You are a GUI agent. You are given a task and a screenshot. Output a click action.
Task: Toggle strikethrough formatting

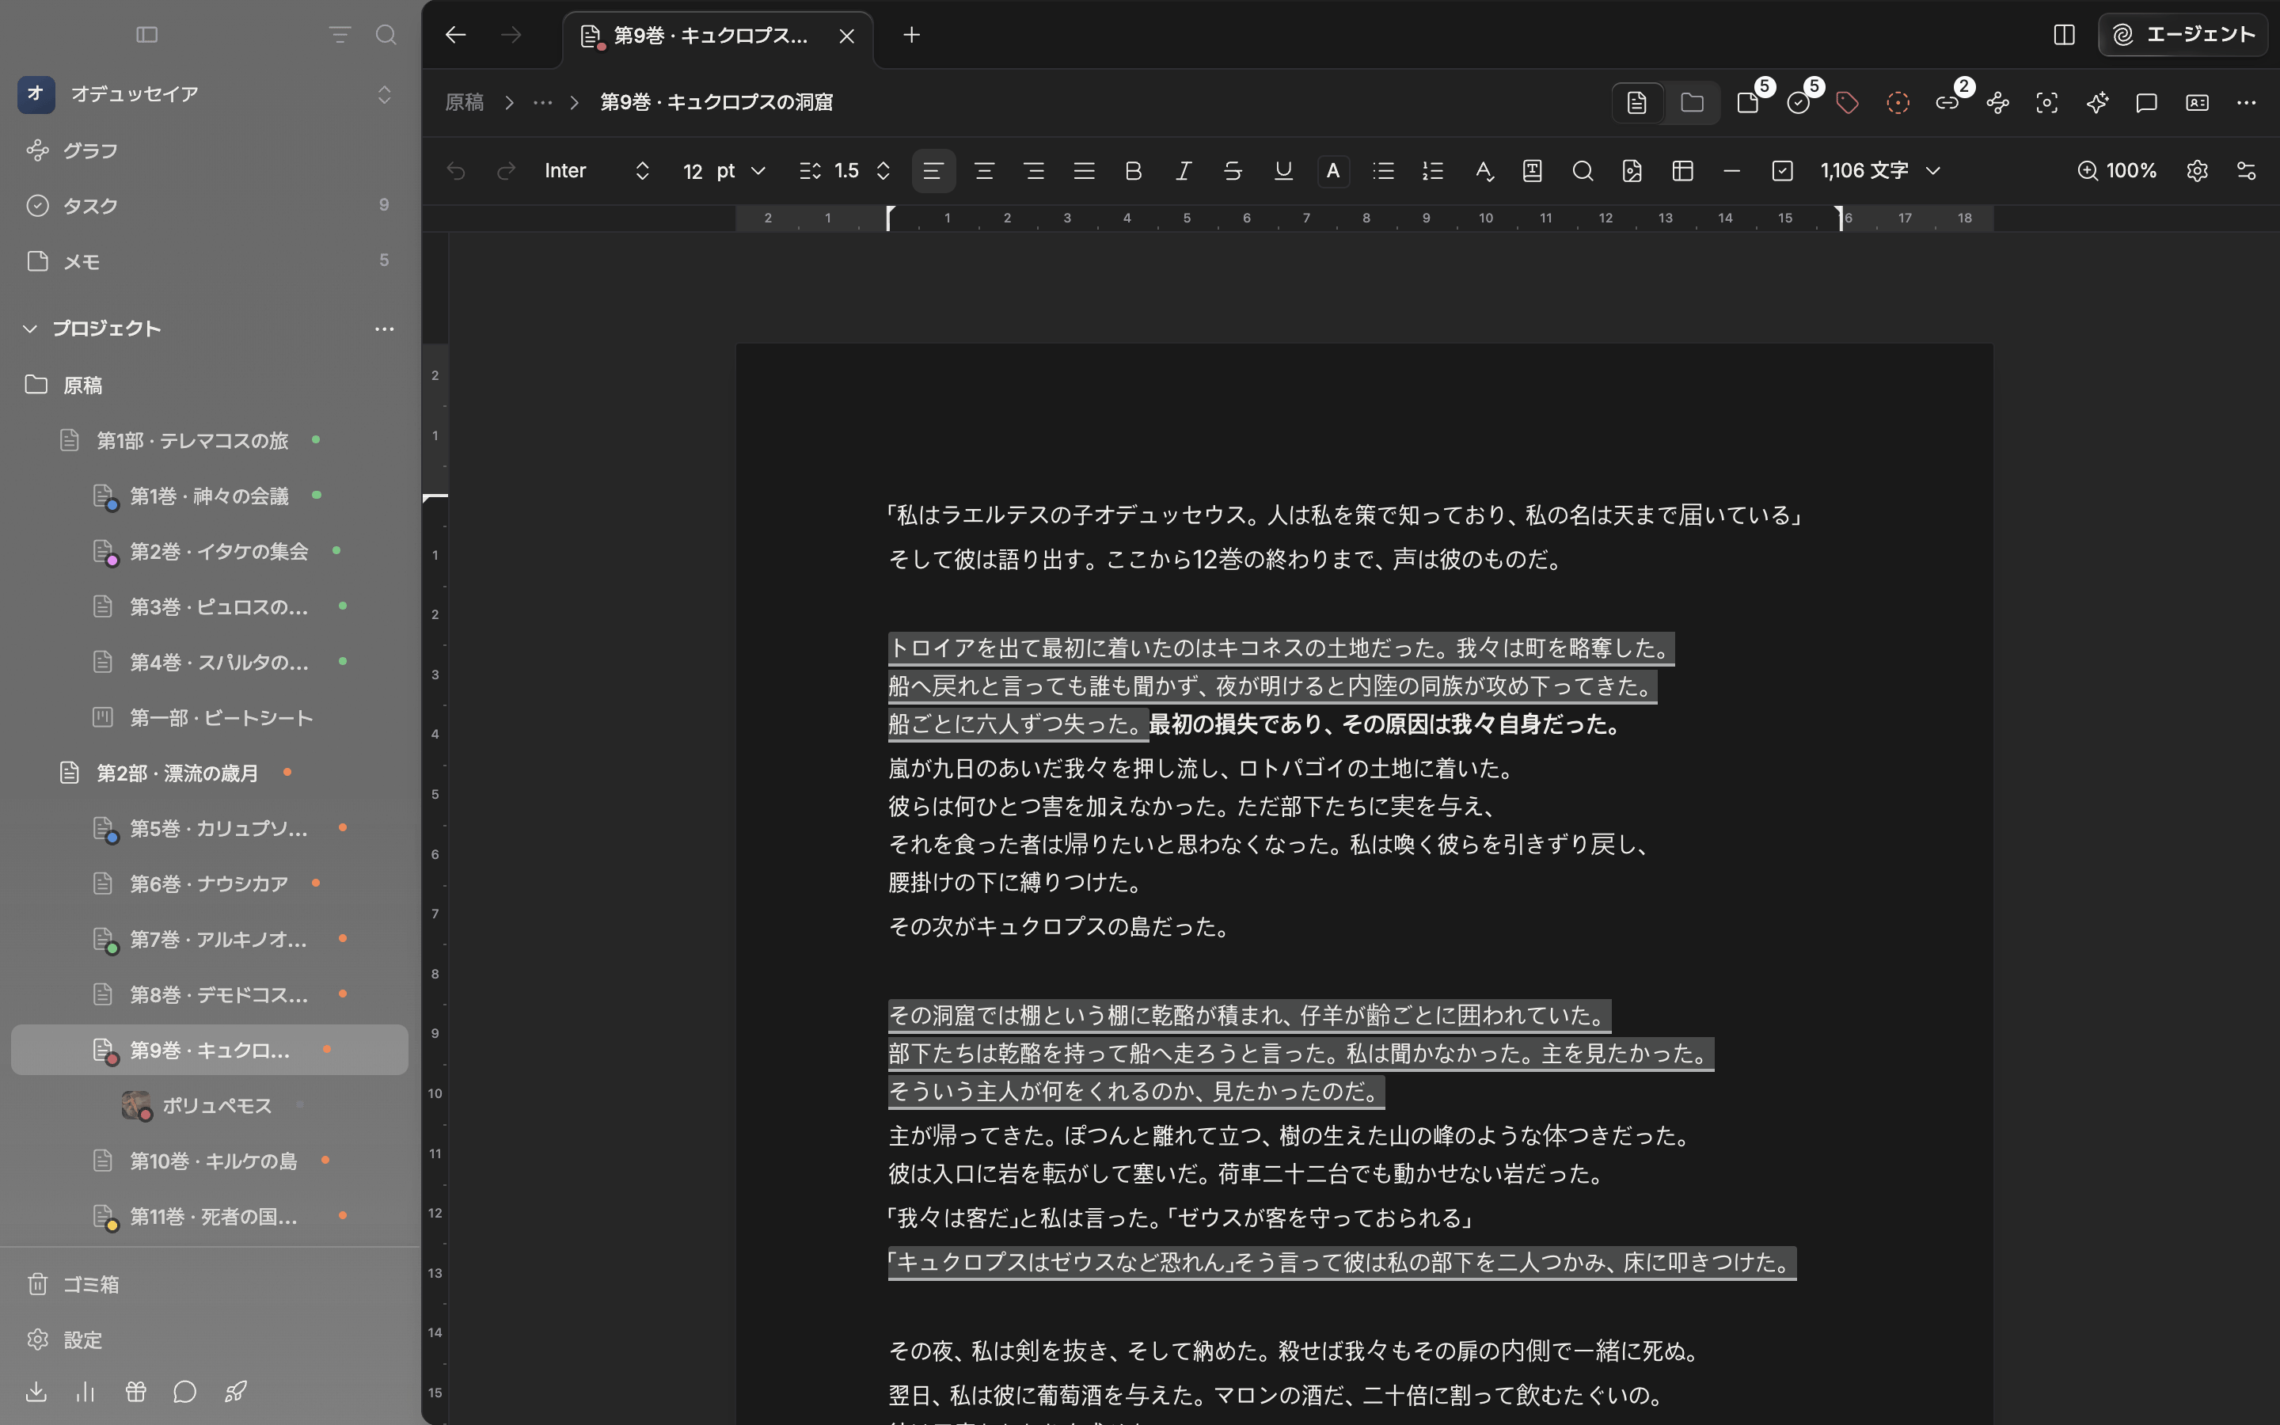coord(1233,170)
